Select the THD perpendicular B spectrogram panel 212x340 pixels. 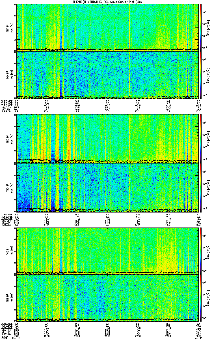point(107,139)
